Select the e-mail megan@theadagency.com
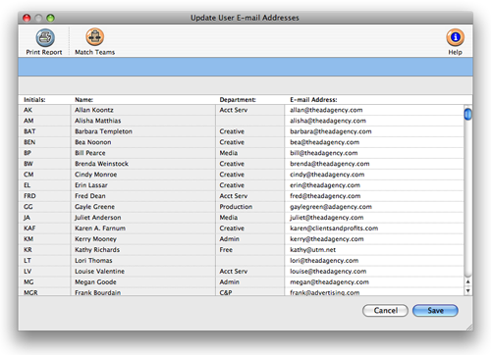Viewport: 491px width, 355px height. tap(329, 282)
